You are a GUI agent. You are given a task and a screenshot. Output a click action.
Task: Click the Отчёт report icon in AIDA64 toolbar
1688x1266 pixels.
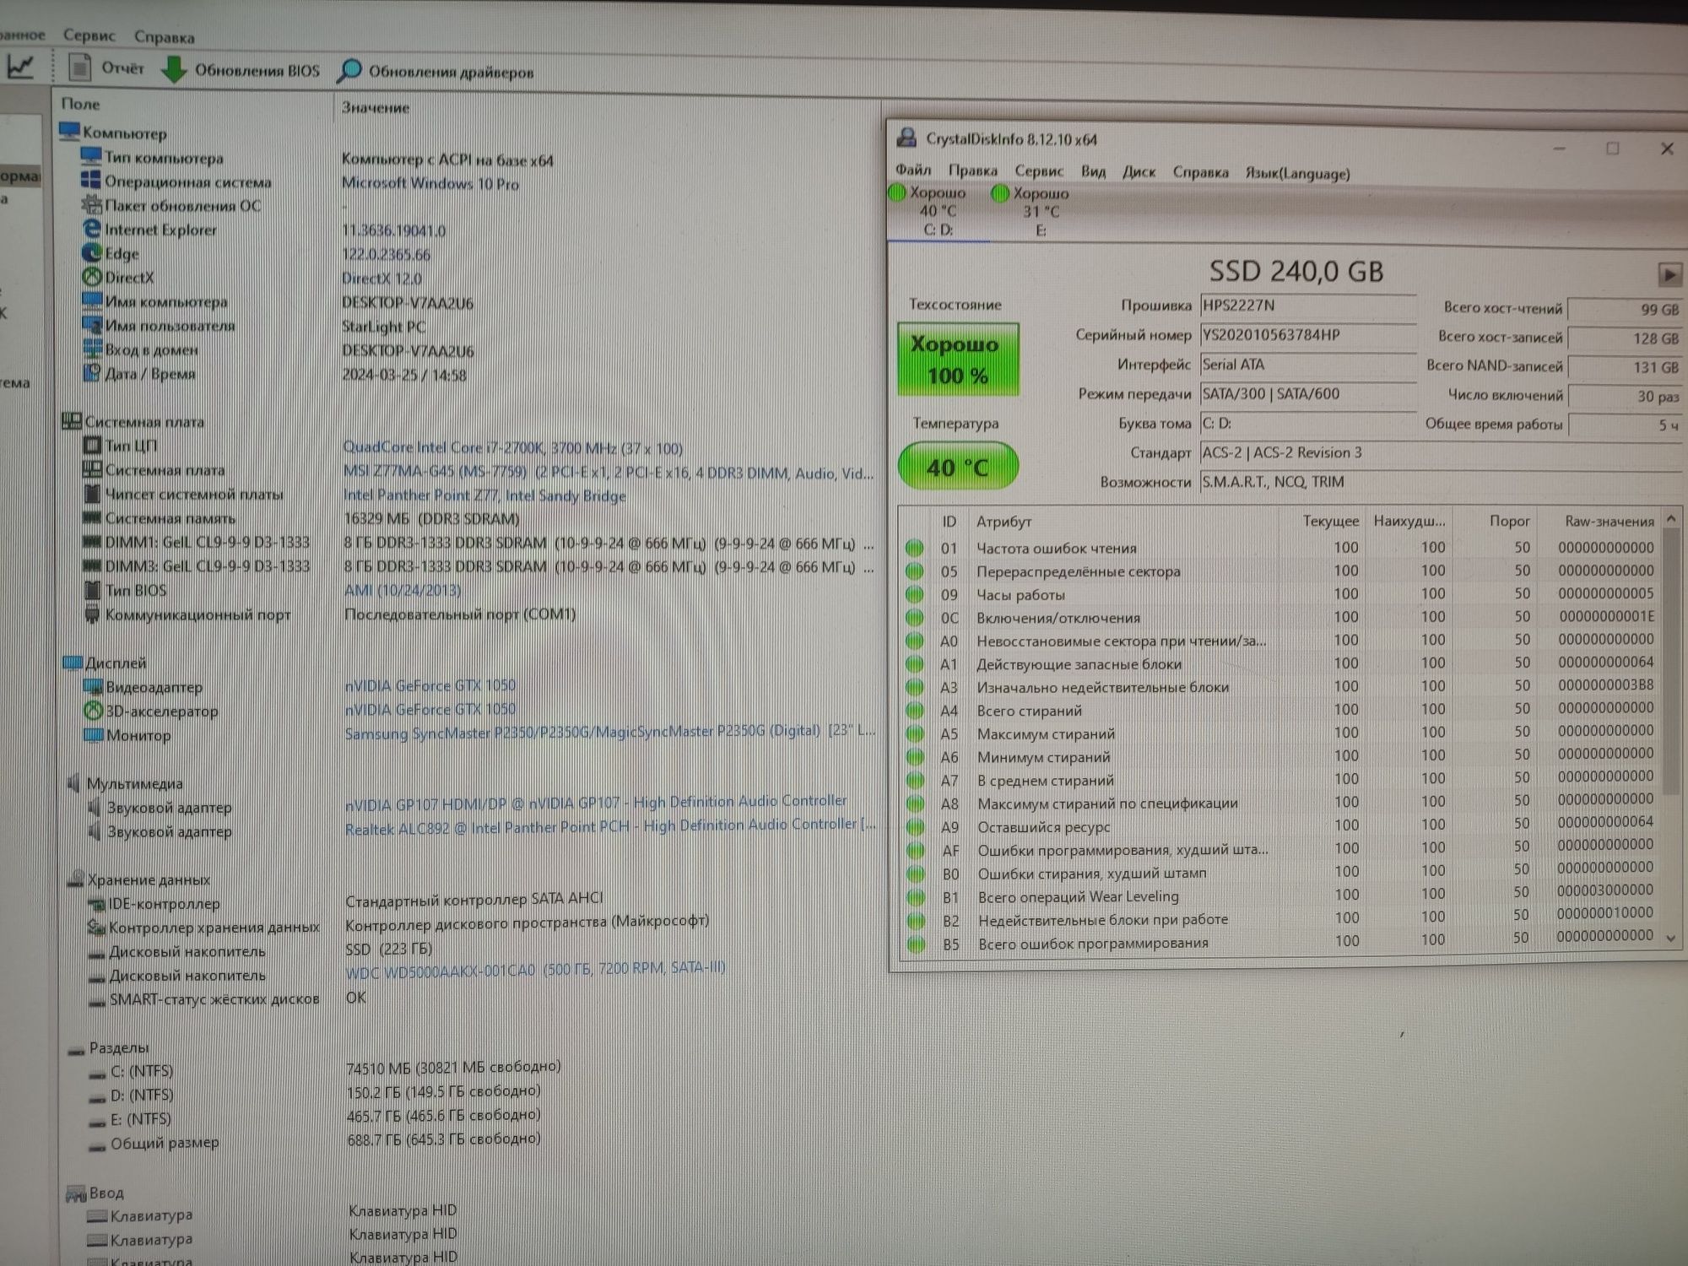(79, 68)
